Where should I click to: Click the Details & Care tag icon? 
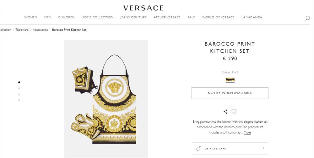coord(198,148)
